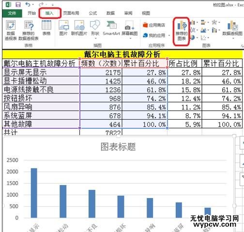Screen dimensions: 244x232
Task: Expand the PivotChart (数据透视图) dropdown arrow
Action: point(233,38)
